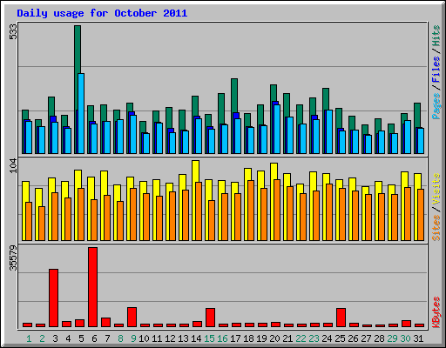Click the yellow Visits bar for day 1
Viewport: 446px width, 348px height.
coord(25,191)
